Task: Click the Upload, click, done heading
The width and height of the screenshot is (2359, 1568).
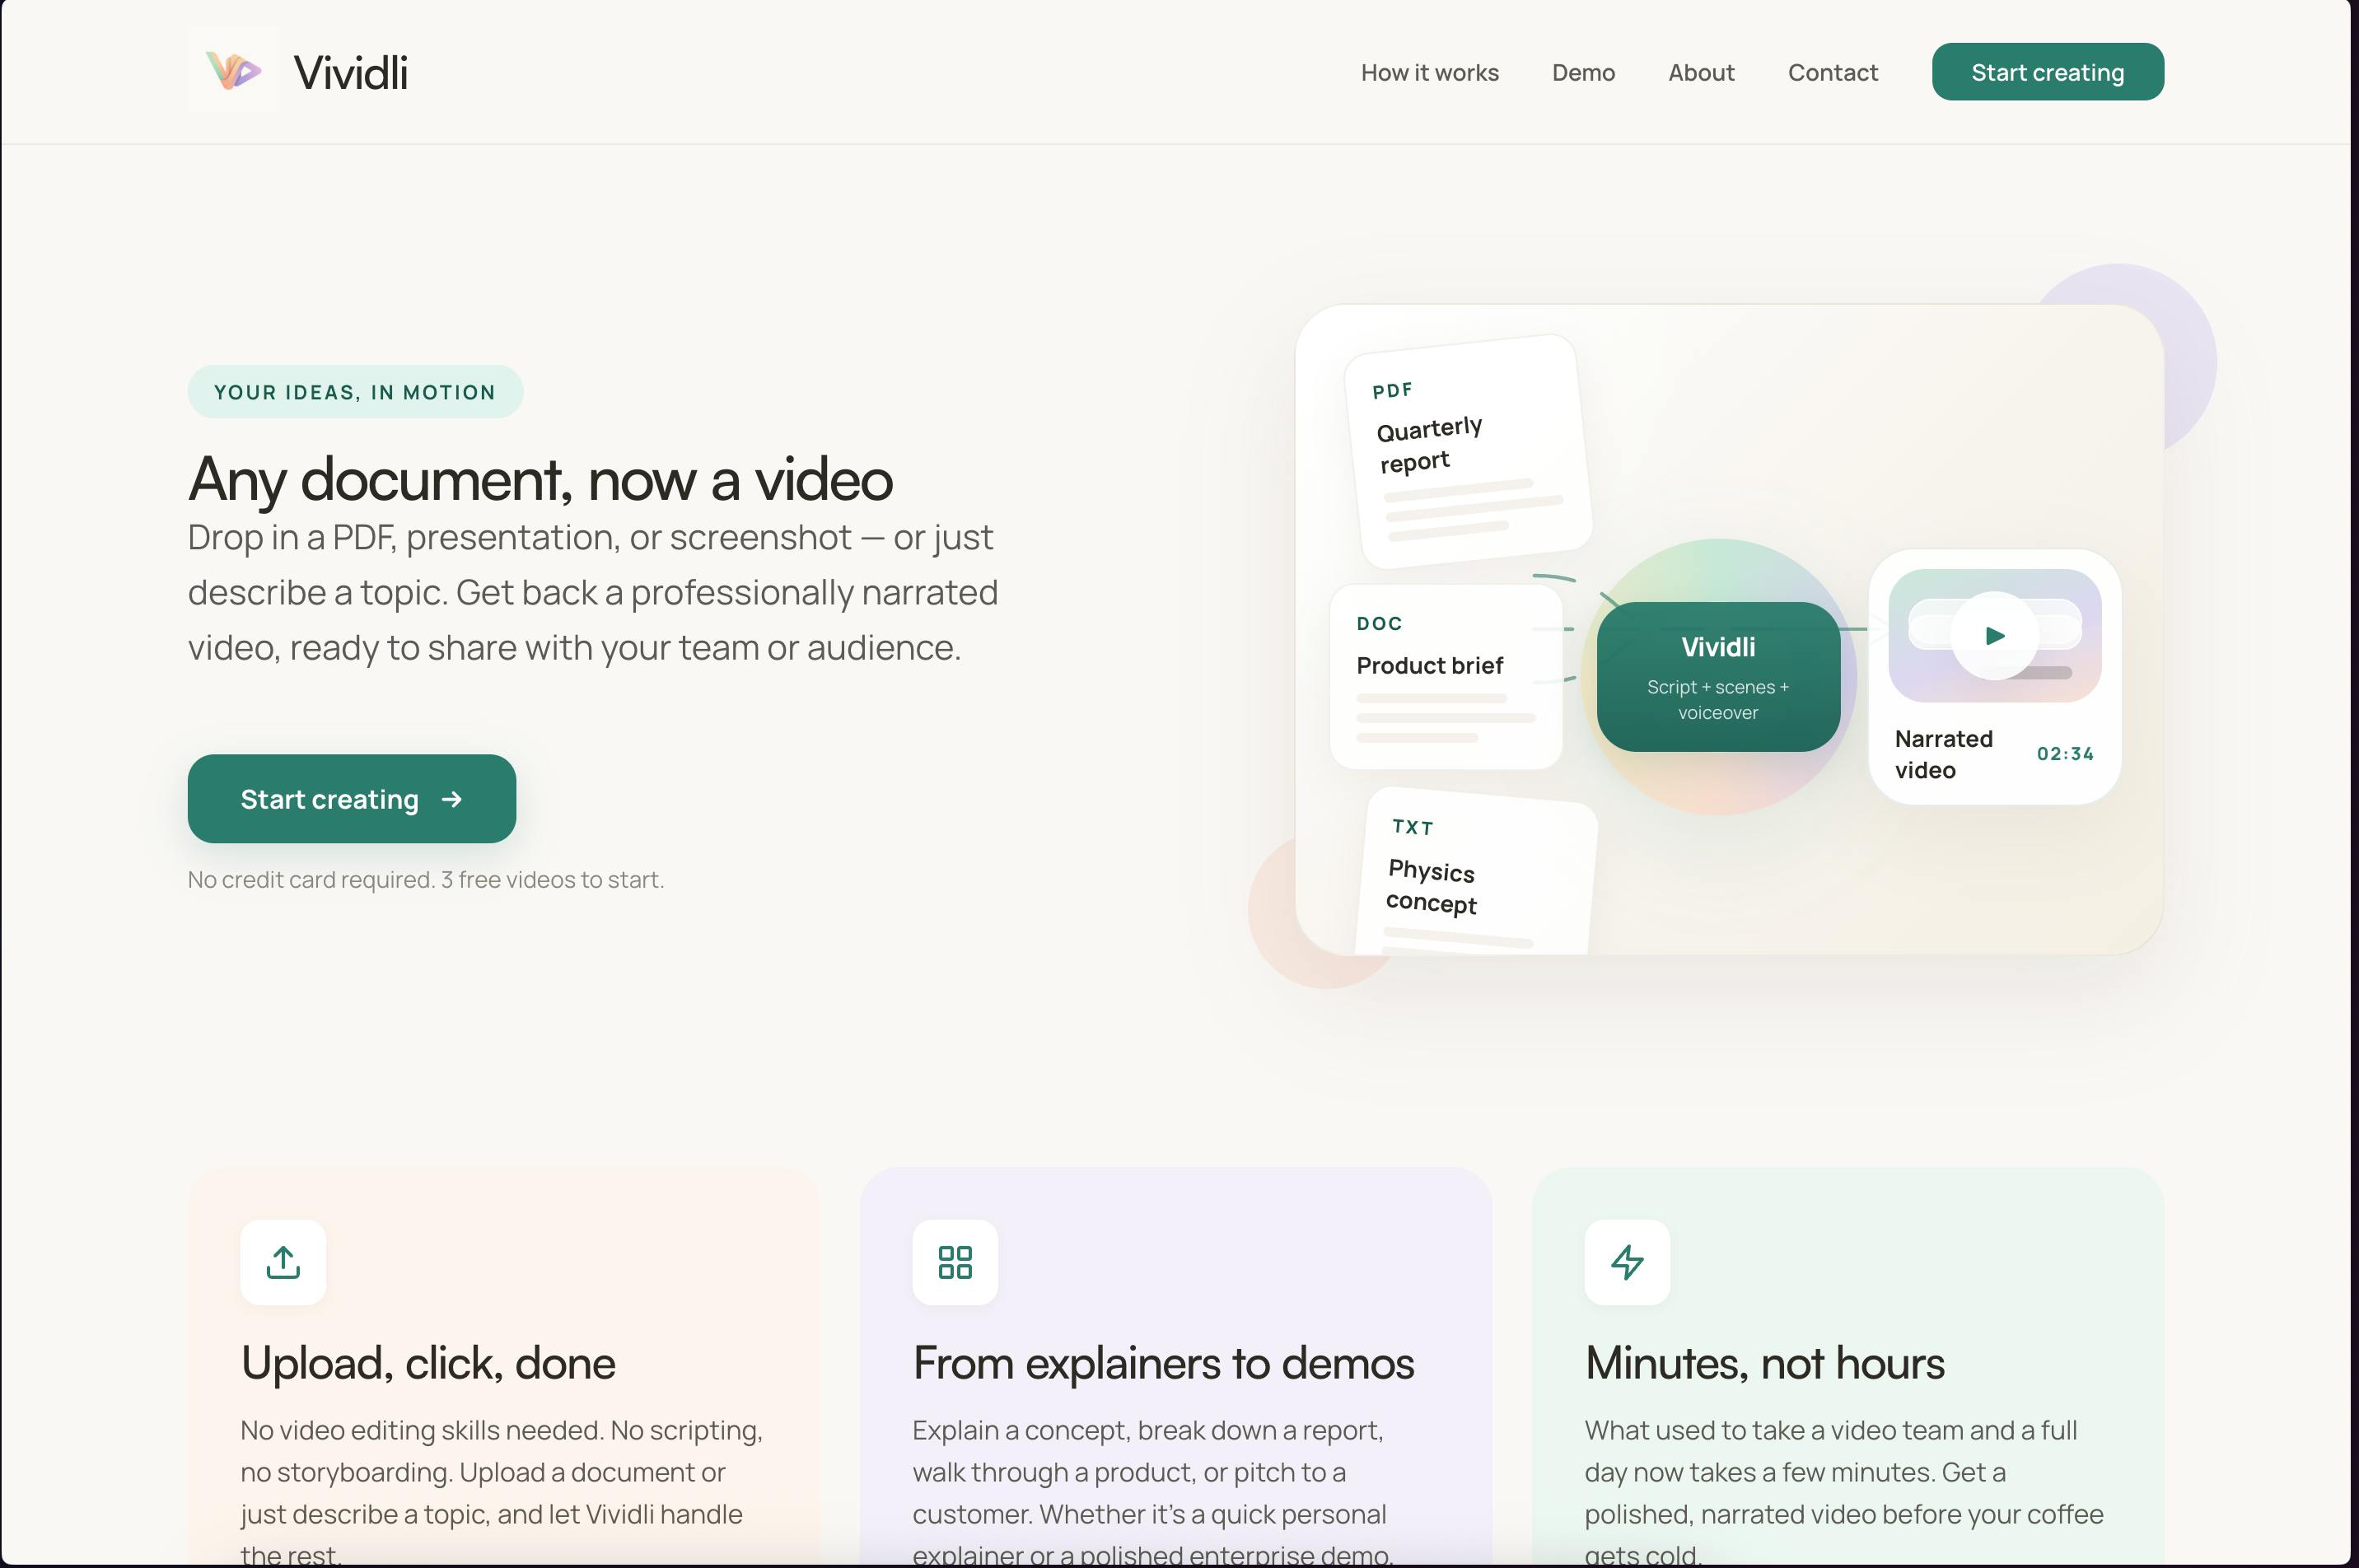Action: tap(428, 1362)
